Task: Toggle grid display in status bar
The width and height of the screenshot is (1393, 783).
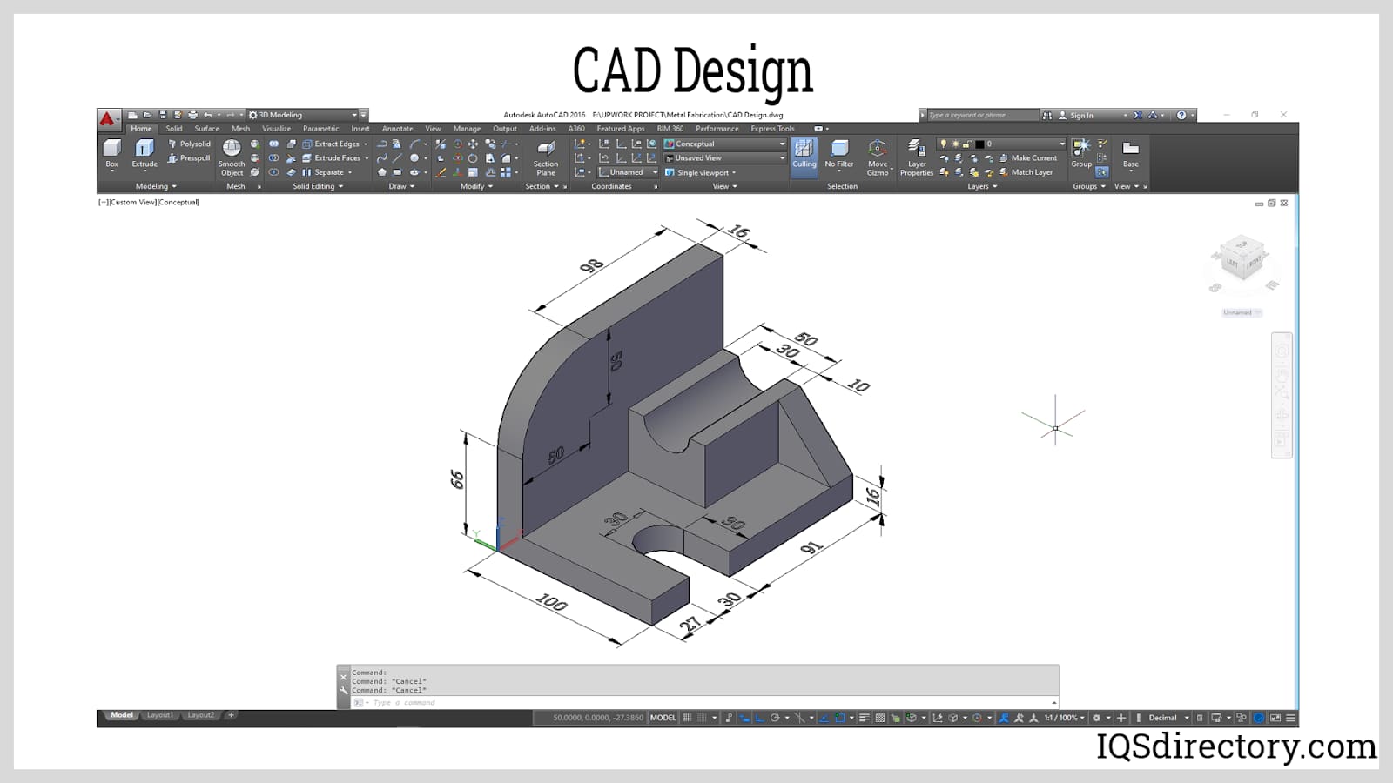Action: pos(688,718)
